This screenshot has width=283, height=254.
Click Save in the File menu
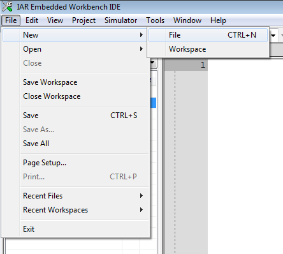(x=75, y=116)
